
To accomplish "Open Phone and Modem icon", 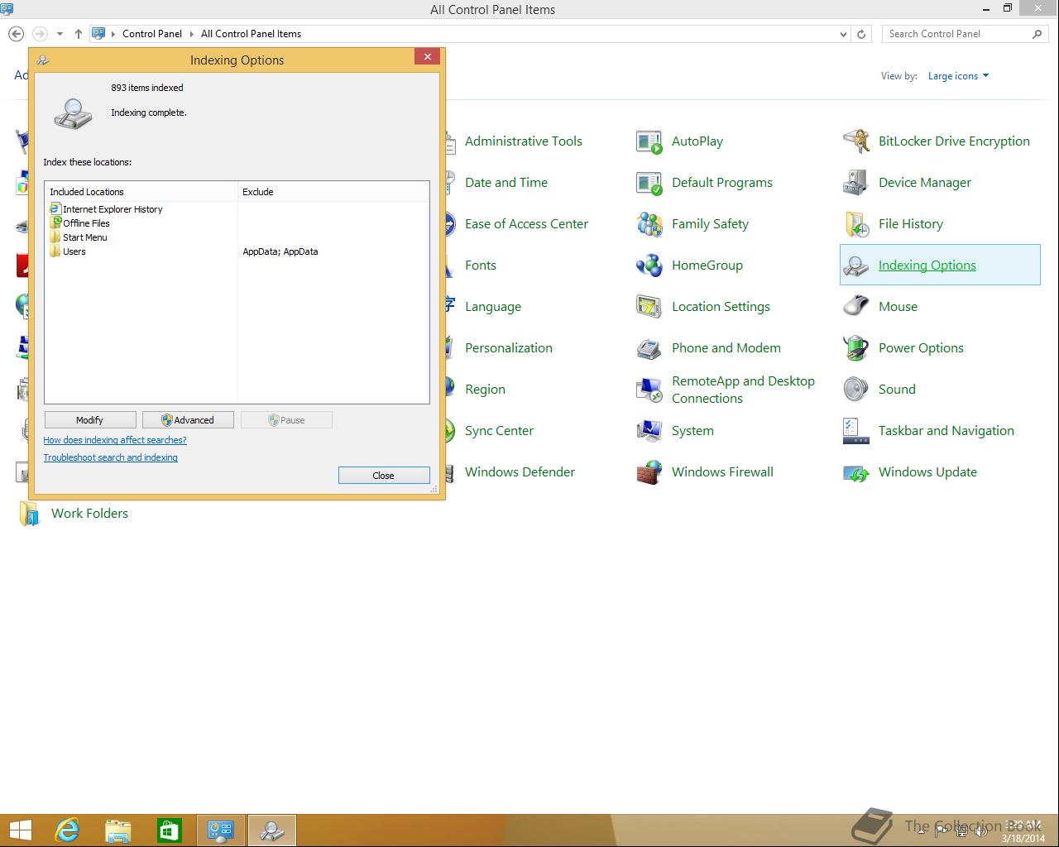I will 649,348.
